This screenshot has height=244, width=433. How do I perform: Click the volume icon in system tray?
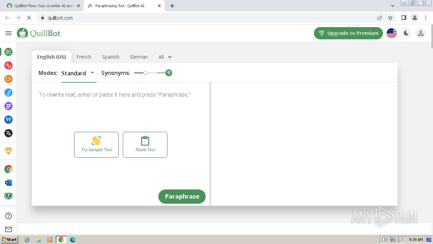(x=384, y=240)
